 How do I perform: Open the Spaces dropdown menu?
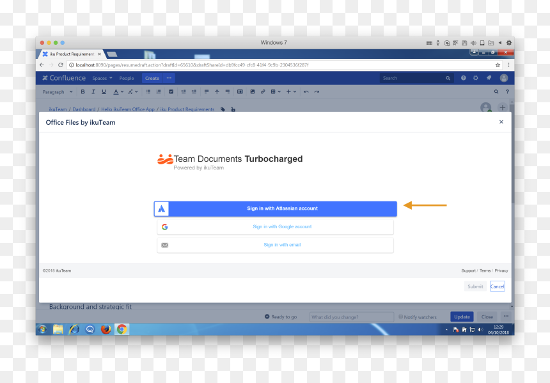(102, 78)
